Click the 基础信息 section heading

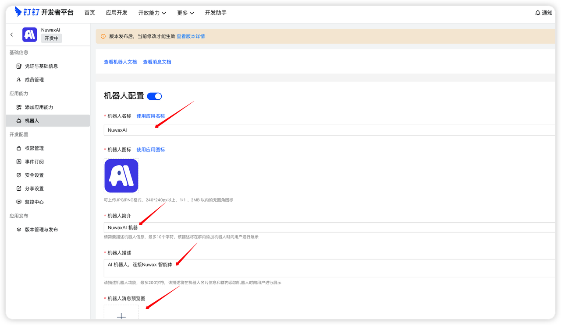click(19, 52)
